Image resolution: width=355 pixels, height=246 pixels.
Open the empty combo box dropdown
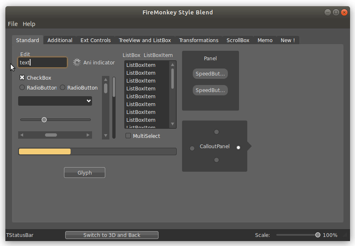[55, 101]
